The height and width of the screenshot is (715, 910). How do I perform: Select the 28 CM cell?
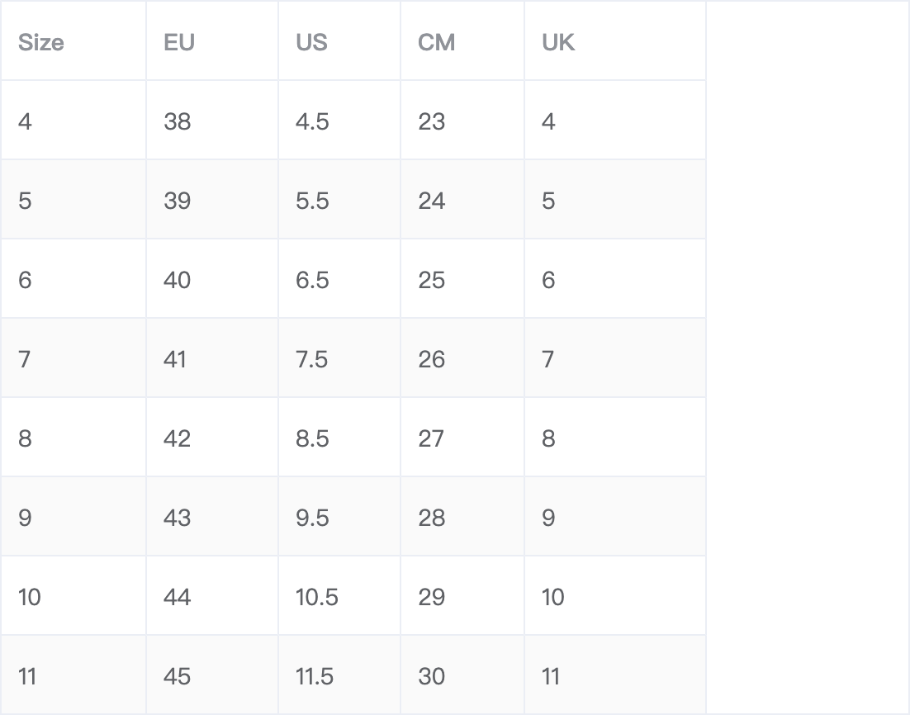[x=462, y=517]
